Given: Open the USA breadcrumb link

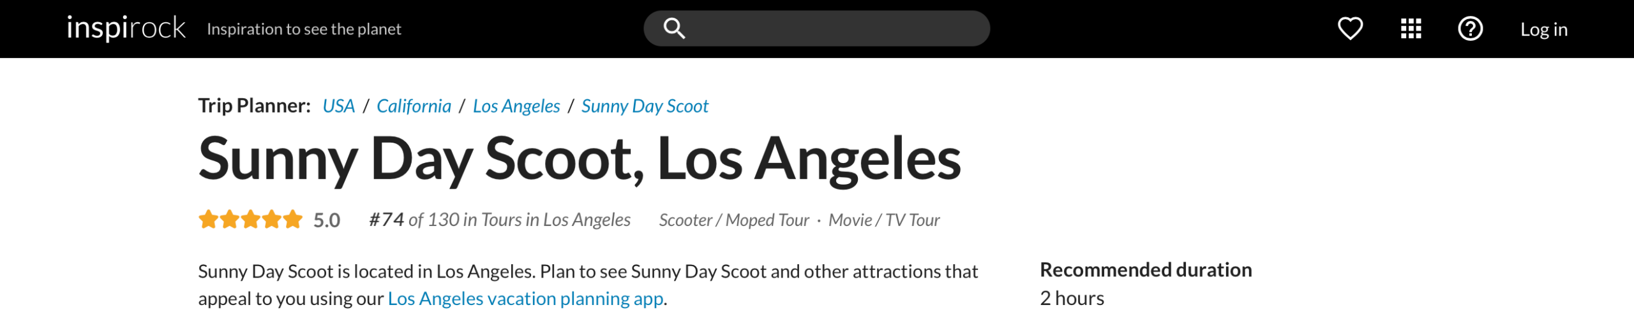Looking at the screenshot, I should pyautogui.click(x=338, y=106).
